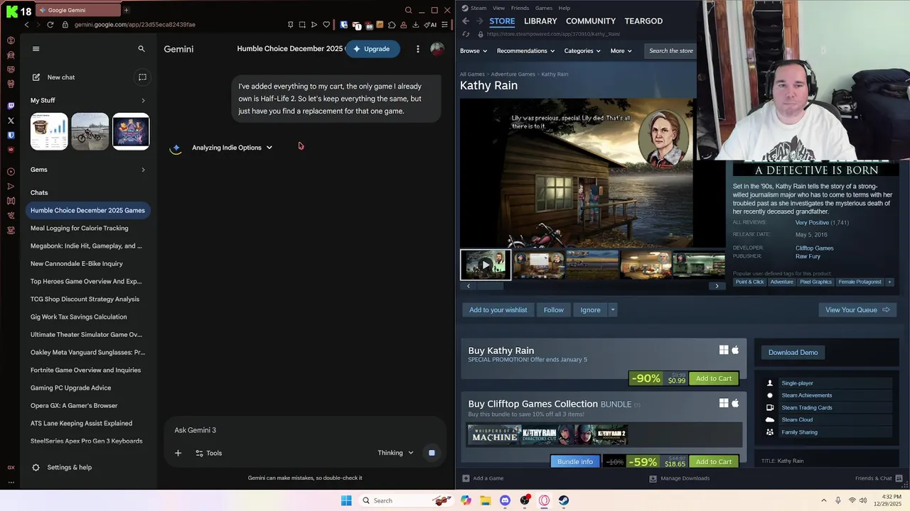Open the Friends menu in Steam
This screenshot has height=511, width=910.
pos(520,8)
